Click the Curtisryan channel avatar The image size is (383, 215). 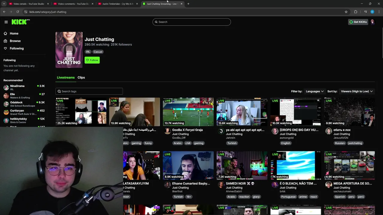(x=6, y=112)
